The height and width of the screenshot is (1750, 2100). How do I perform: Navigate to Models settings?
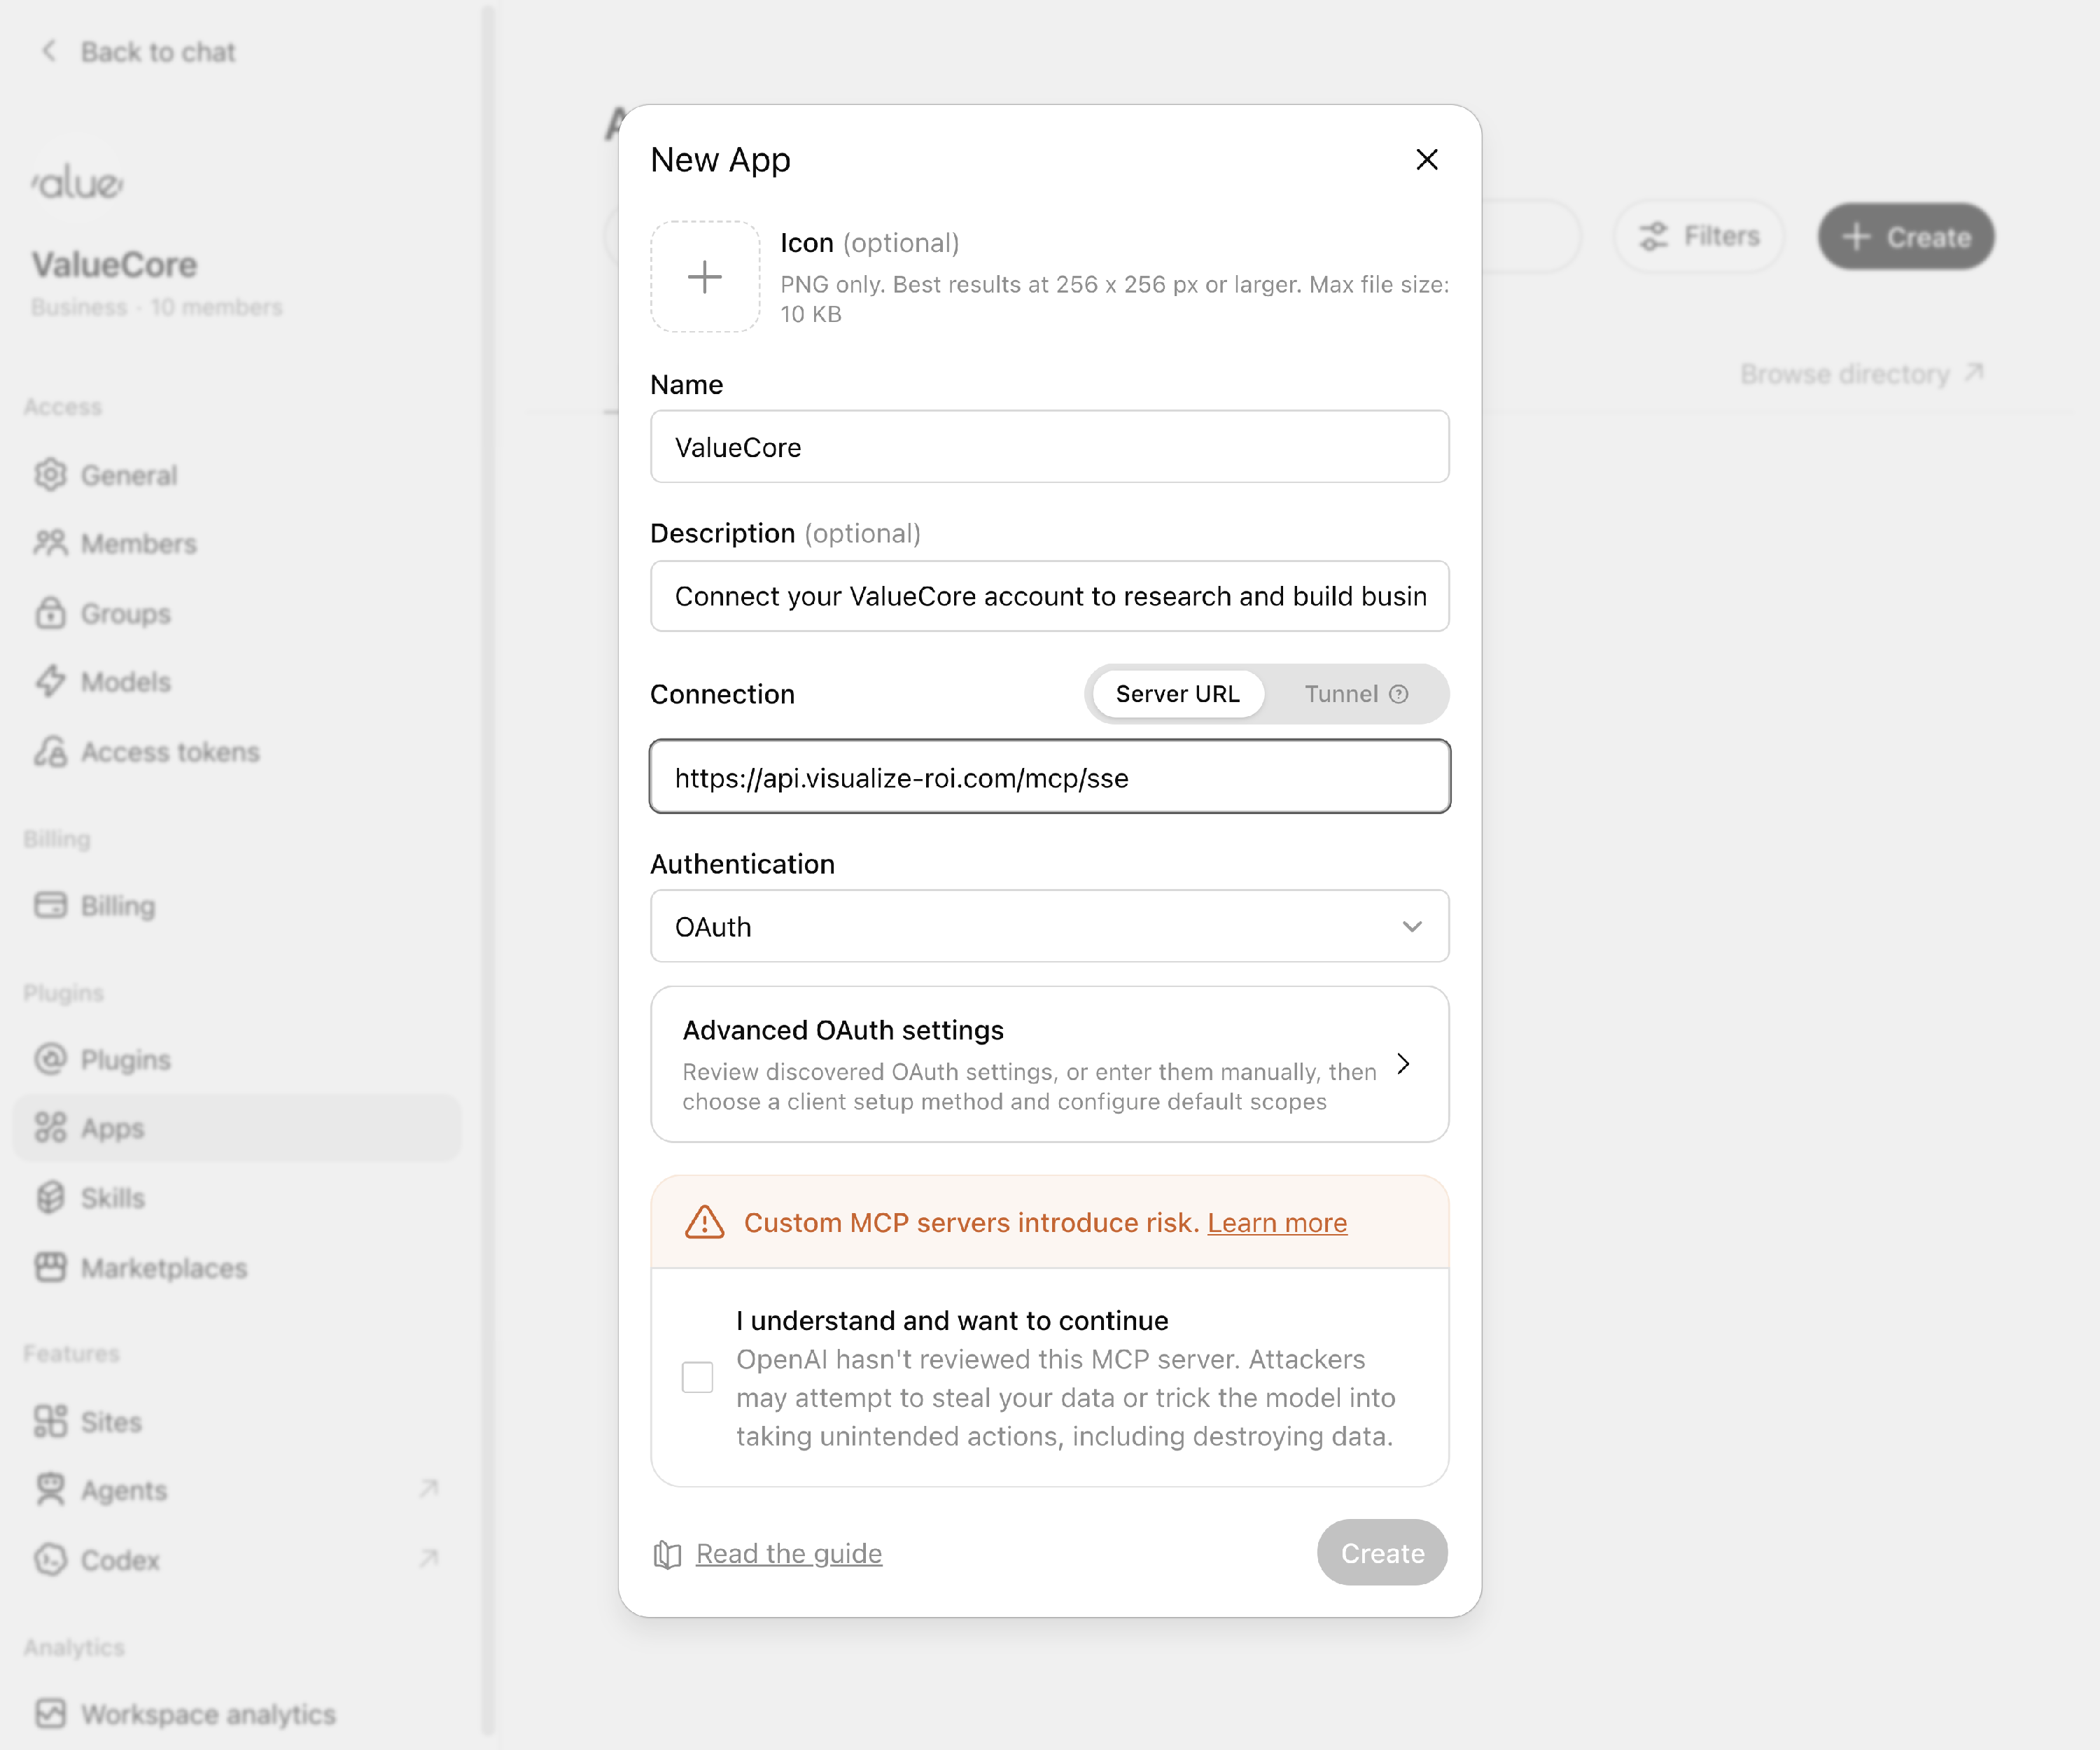[x=236, y=681]
